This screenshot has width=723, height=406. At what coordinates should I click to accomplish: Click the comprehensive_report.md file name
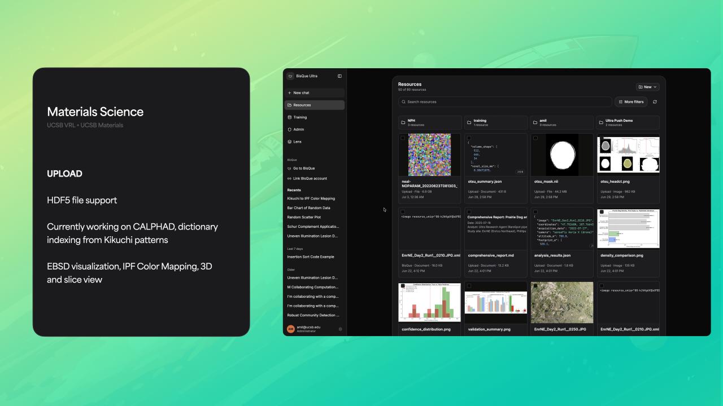click(491, 255)
